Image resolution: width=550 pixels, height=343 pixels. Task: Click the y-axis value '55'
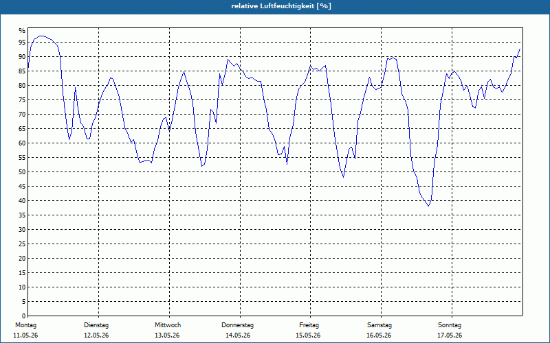[22, 158]
